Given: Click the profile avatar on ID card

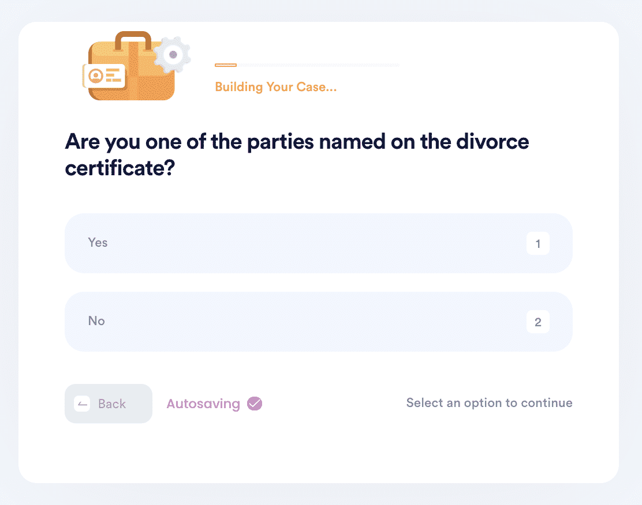Looking at the screenshot, I should (96, 76).
